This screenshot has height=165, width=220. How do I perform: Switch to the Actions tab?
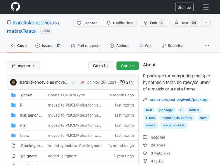tap(119, 46)
